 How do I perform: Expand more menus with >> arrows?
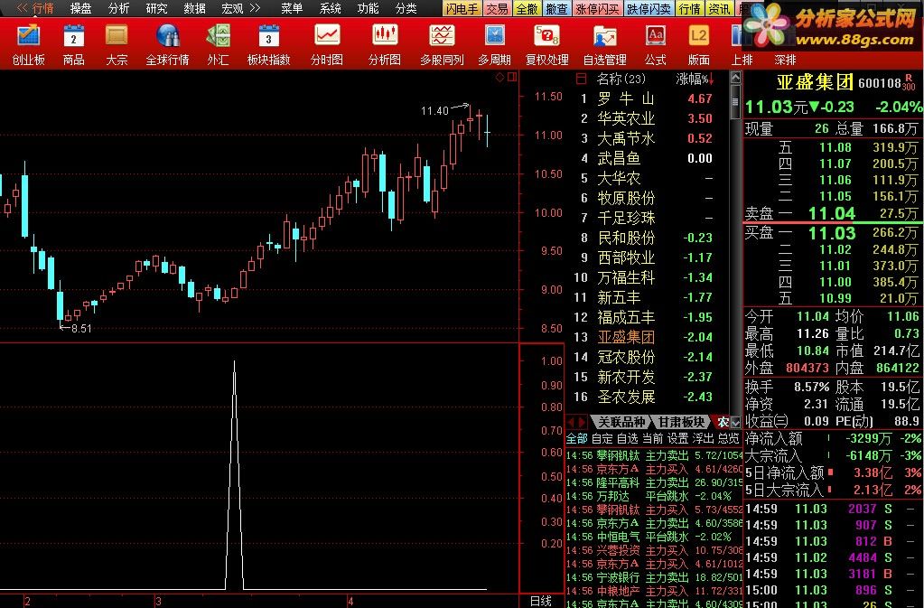click(255, 8)
